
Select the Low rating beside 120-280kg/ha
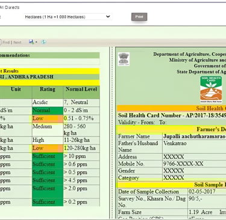point(48,148)
